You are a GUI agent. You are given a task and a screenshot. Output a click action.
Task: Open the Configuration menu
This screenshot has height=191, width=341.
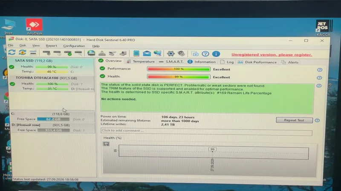point(74,46)
